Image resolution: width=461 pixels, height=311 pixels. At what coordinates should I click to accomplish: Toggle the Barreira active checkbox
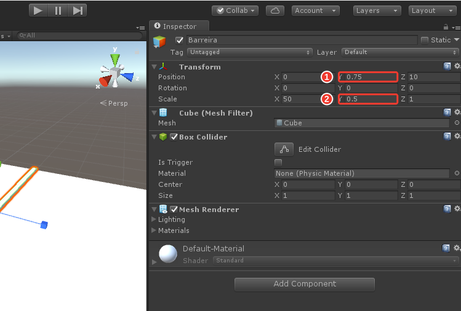[x=179, y=40]
